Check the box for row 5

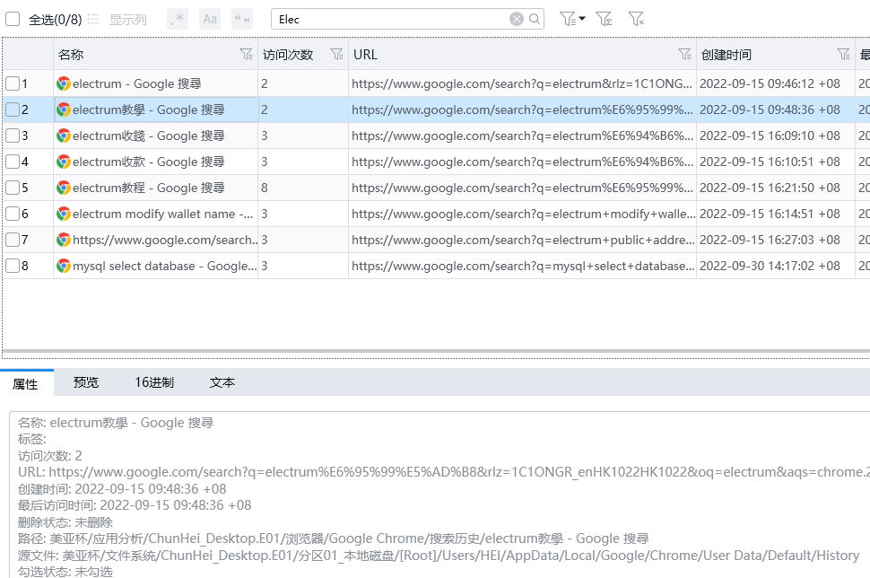(13, 188)
